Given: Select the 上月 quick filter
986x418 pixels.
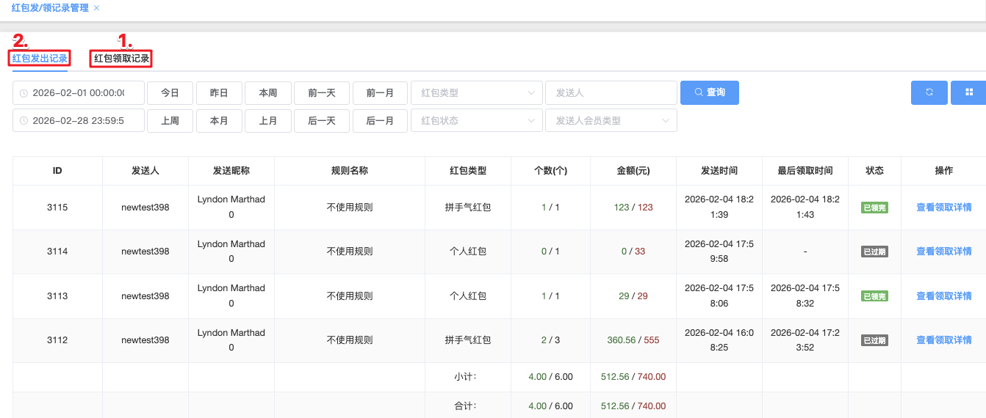Looking at the screenshot, I should point(267,120).
